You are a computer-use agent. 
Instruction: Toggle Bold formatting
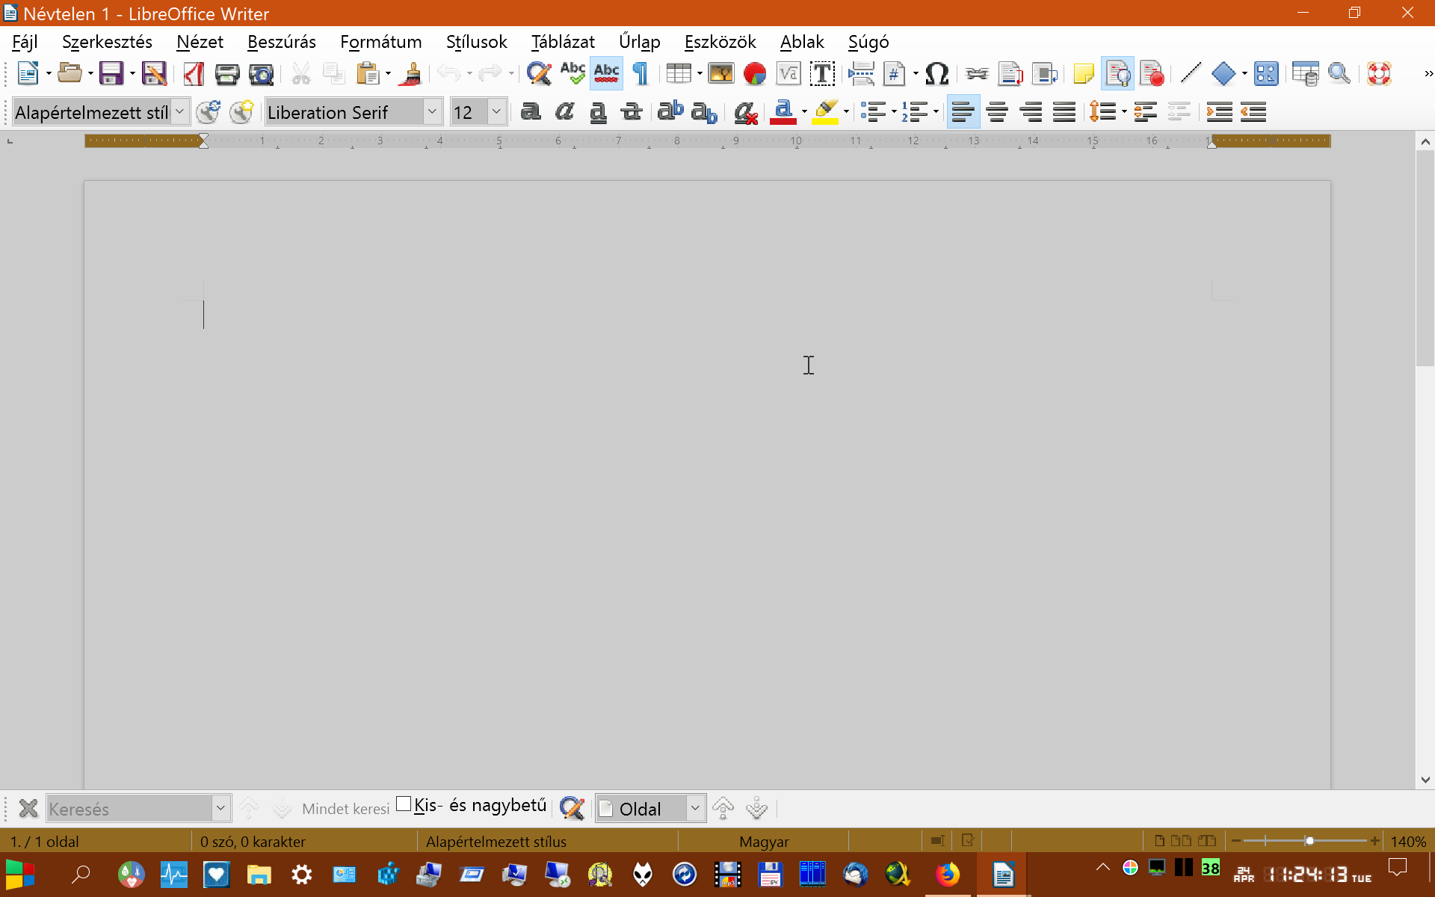point(531,112)
